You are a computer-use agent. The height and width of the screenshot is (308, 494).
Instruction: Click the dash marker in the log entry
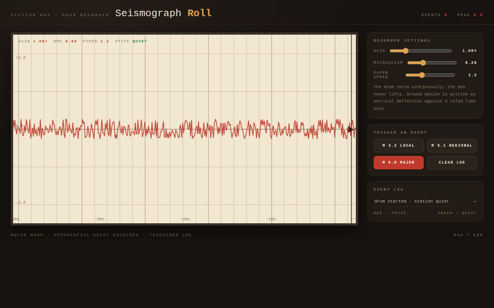click(x=475, y=201)
